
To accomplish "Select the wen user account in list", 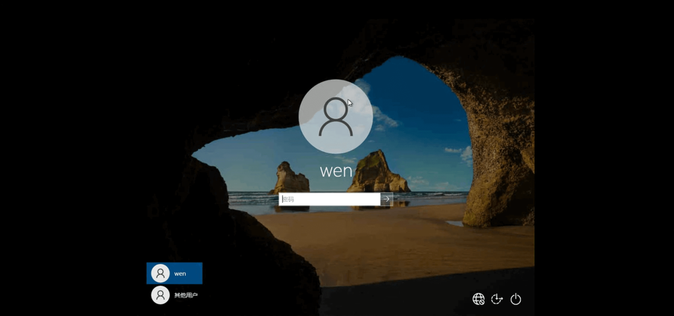I will point(174,273).
